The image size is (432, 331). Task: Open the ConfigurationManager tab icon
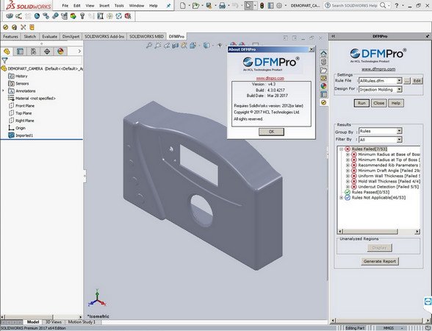pos(34,51)
